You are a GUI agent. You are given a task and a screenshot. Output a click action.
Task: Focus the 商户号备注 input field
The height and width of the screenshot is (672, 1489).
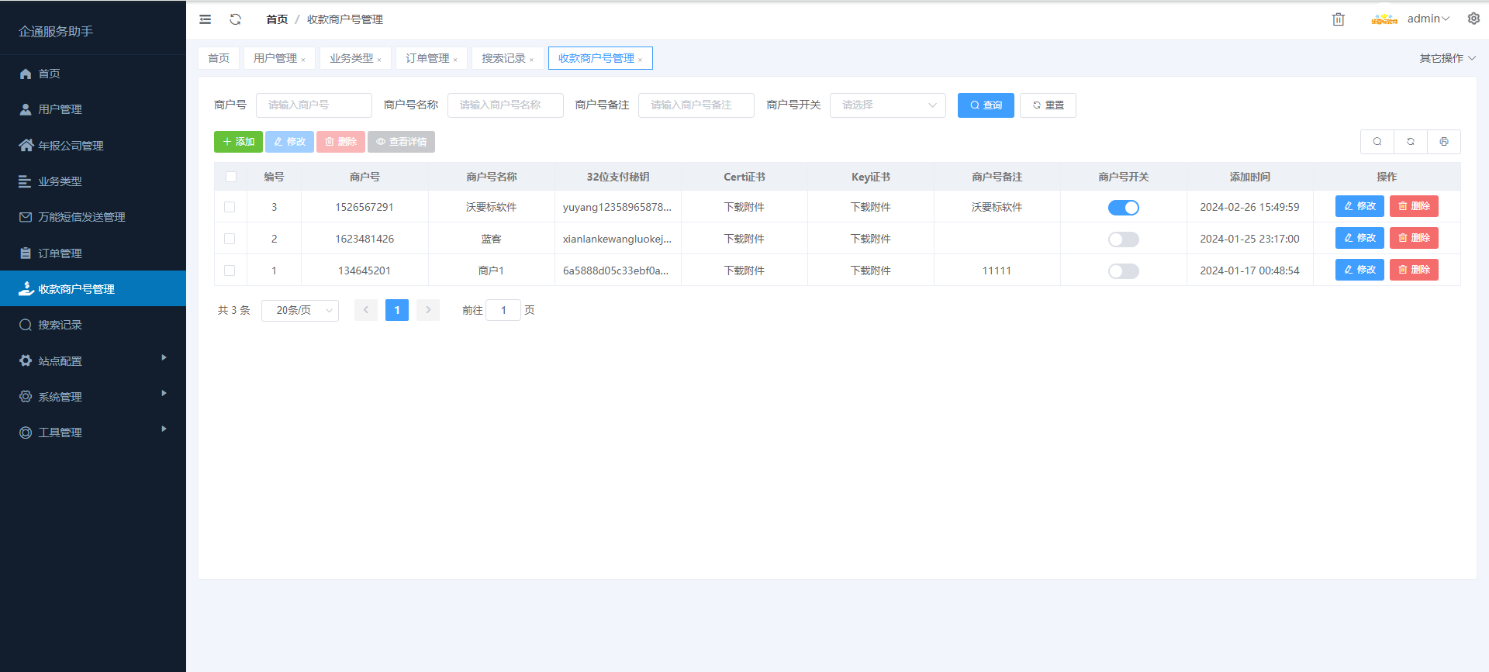pyautogui.click(x=696, y=105)
